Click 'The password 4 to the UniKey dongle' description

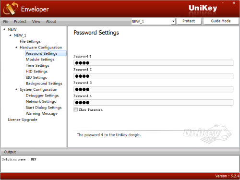pos(109,135)
